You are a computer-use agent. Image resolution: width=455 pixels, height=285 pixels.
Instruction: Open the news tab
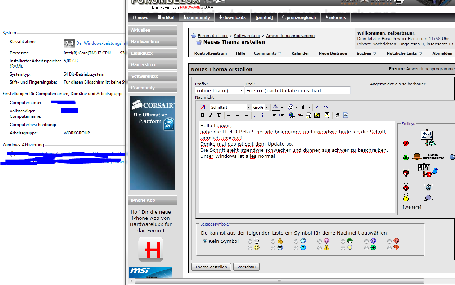pos(140,17)
